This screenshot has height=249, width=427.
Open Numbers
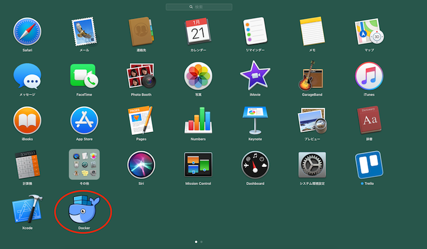pos(198,121)
